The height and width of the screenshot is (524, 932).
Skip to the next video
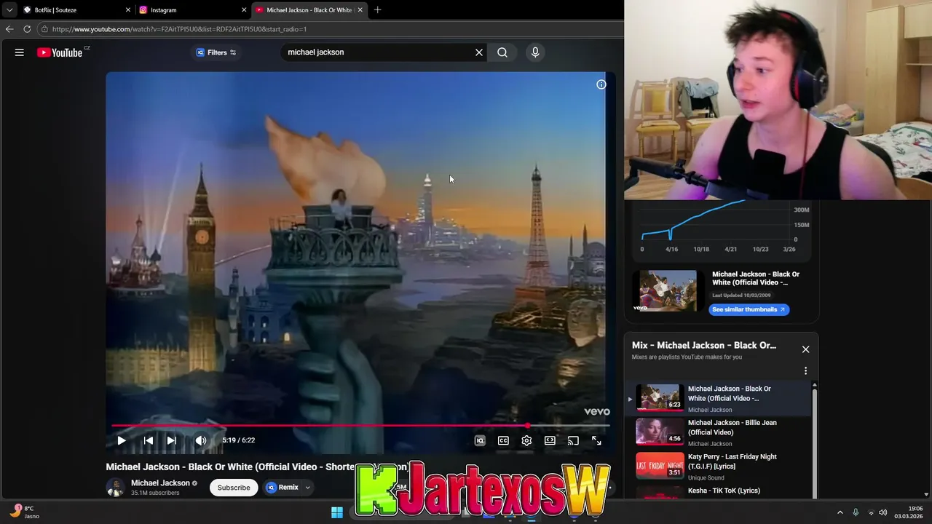(x=172, y=440)
